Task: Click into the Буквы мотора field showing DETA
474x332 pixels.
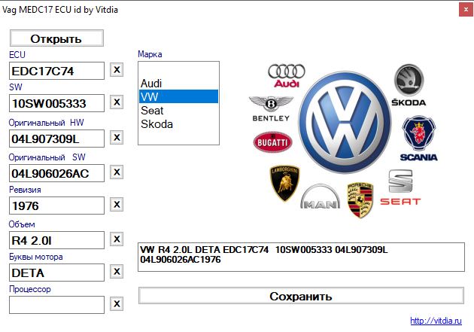Action: [57, 273]
